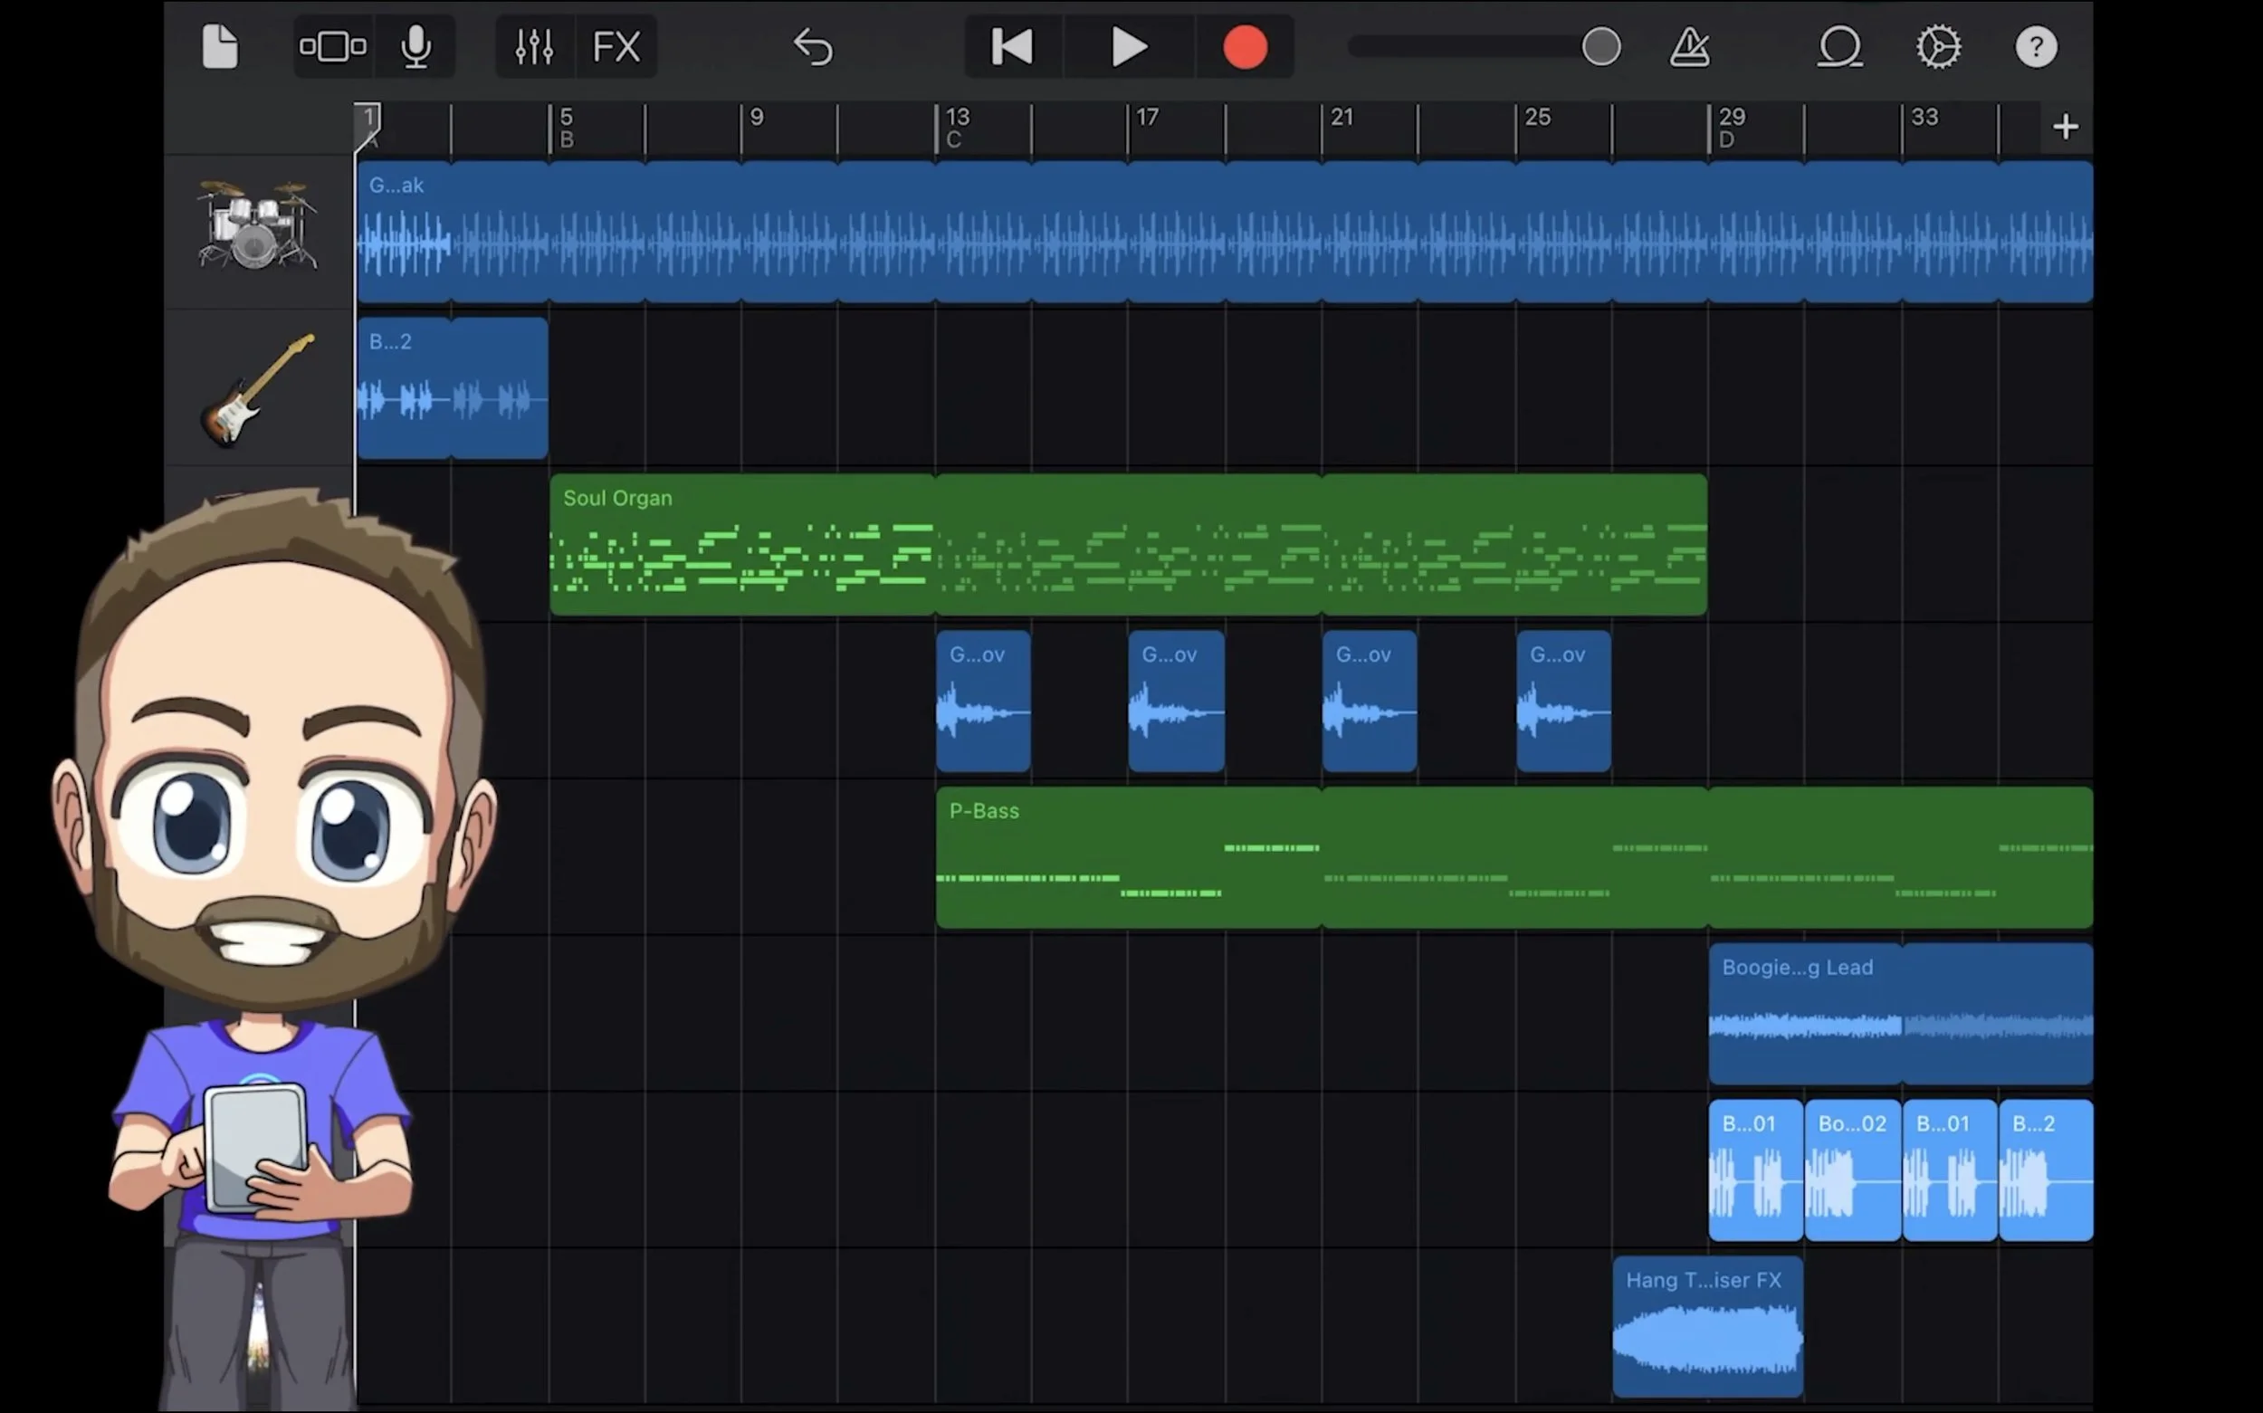Select the drum kit track header
The width and height of the screenshot is (2263, 1413).
(x=258, y=227)
